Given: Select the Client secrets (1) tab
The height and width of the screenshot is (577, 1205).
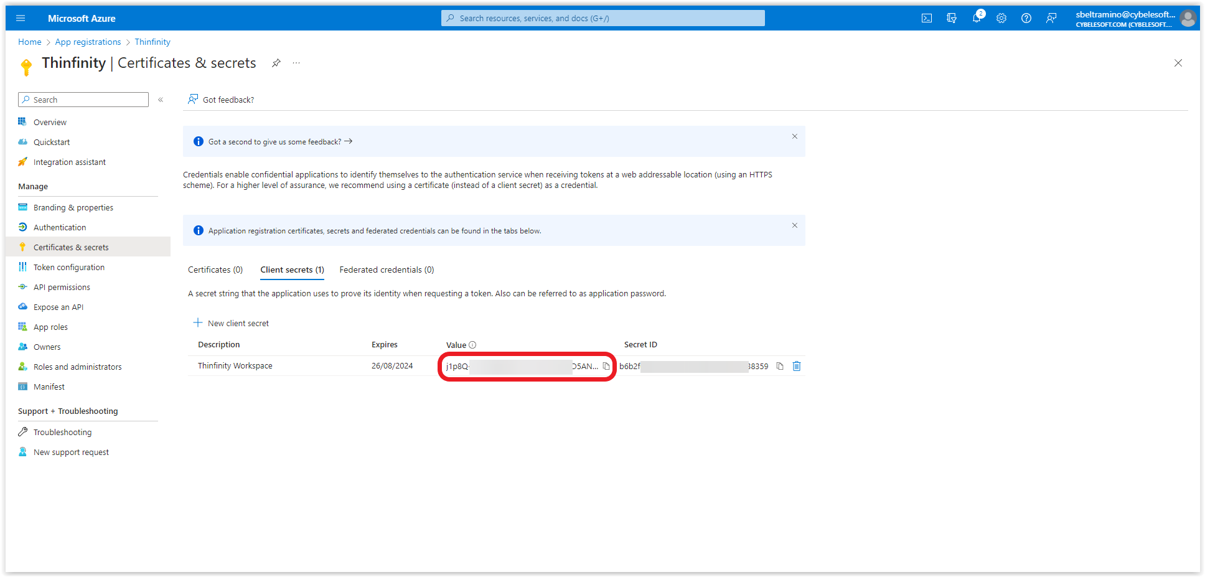Looking at the screenshot, I should [x=292, y=270].
